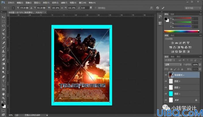Select the Lasso tool
Image resolution: width=203 pixels, height=117 pixels.
click(x=3, y=26)
